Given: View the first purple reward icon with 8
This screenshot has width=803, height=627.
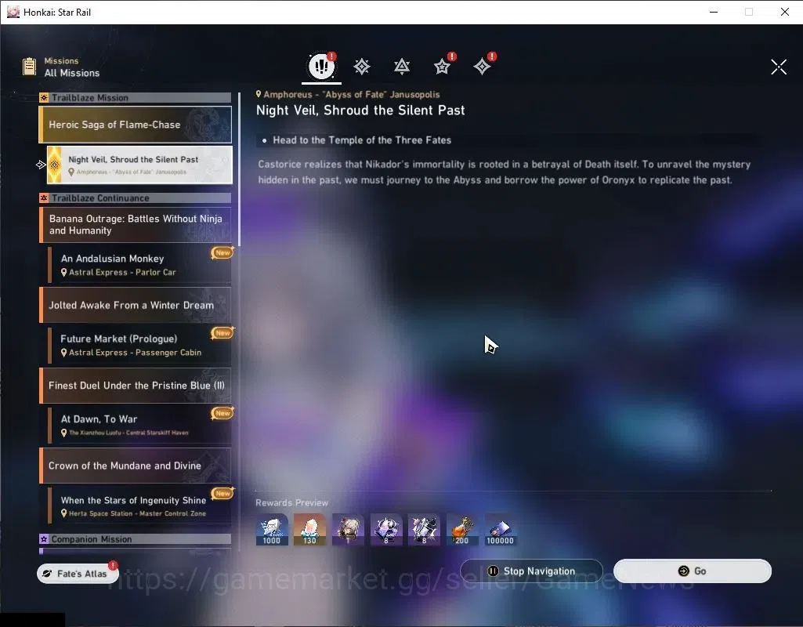Looking at the screenshot, I should [386, 530].
